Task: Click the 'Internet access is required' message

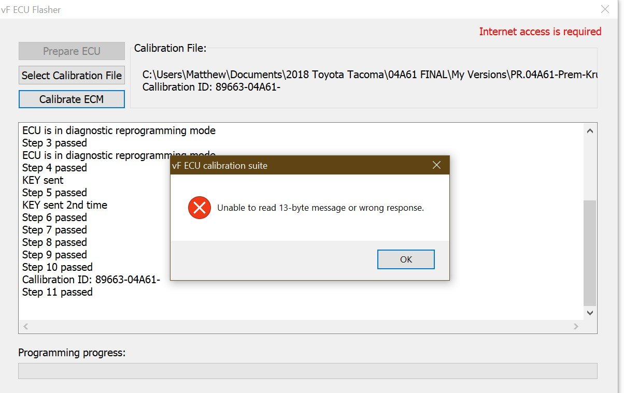Action: [x=540, y=32]
